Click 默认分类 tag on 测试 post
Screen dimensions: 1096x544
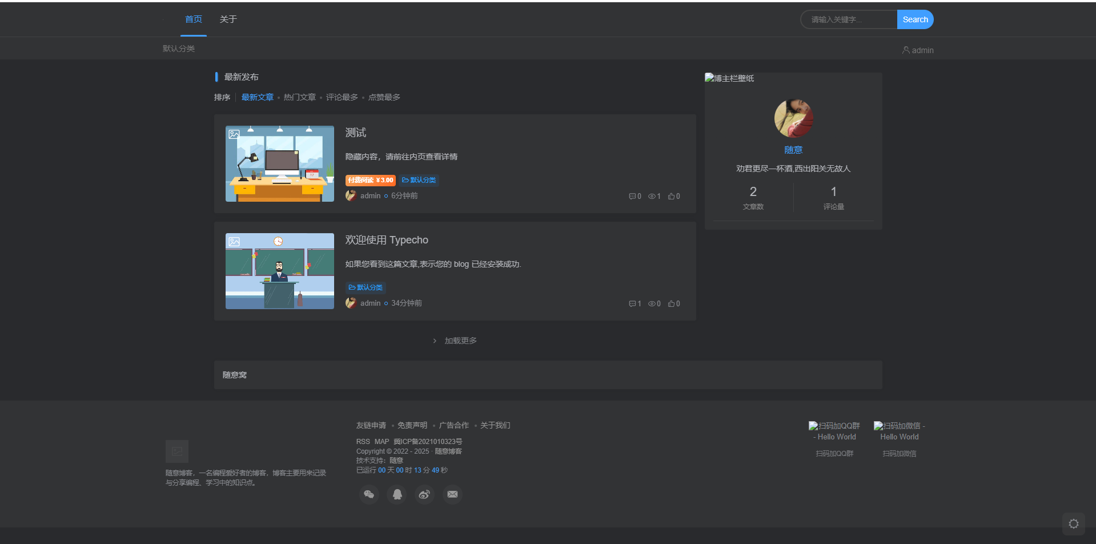(x=419, y=180)
